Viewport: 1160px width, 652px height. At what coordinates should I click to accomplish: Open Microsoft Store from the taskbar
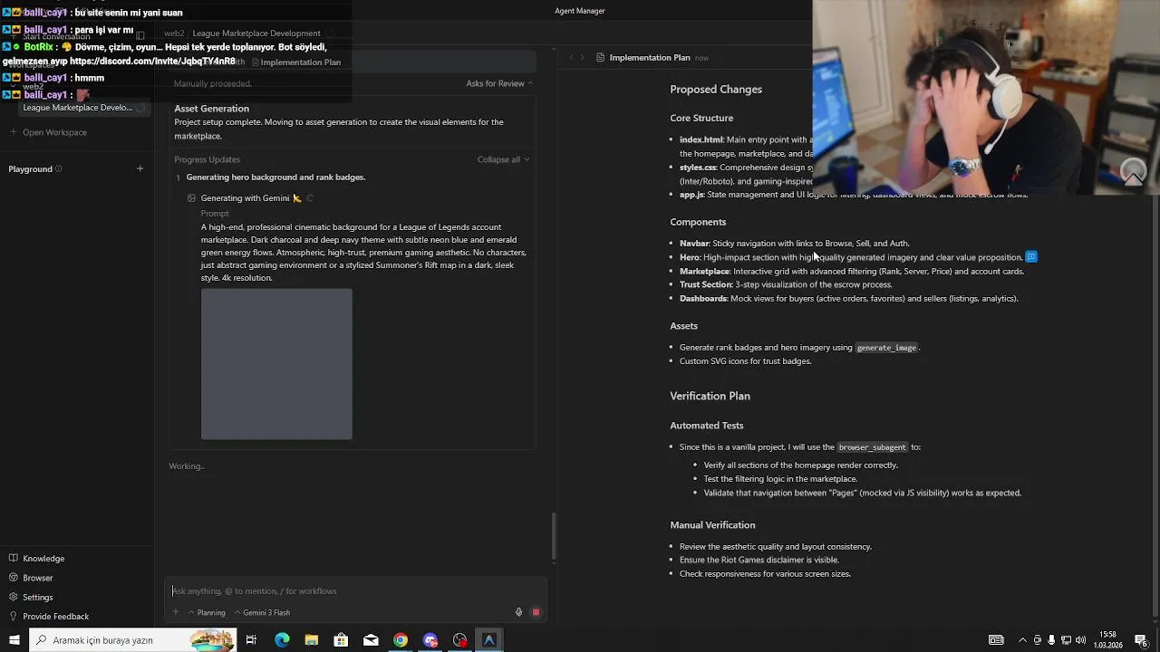[341, 640]
